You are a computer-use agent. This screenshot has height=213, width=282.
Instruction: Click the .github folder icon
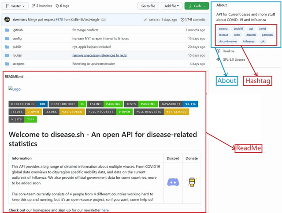click(x=7, y=30)
